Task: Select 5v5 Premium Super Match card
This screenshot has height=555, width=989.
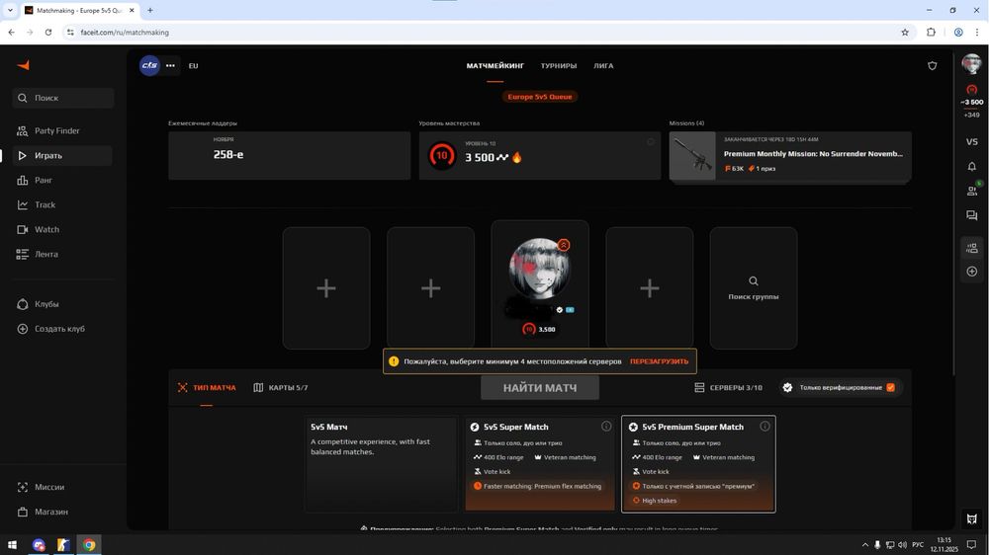Action: coord(698,464)
